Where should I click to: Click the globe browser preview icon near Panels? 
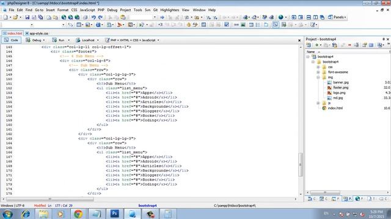pyautogui.click(x=281, y=17)
